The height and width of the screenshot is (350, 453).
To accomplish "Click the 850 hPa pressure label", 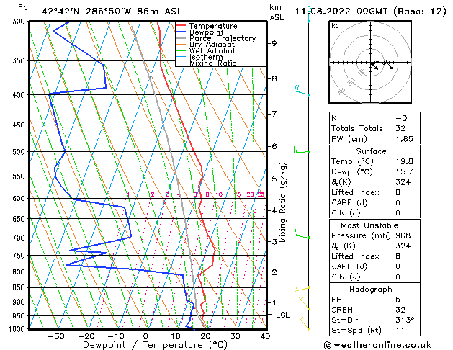I will tap(20, 287).
